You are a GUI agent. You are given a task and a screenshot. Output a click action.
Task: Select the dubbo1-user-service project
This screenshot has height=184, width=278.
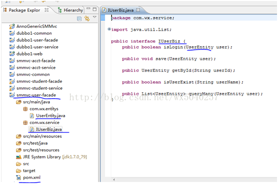point(37,47)
